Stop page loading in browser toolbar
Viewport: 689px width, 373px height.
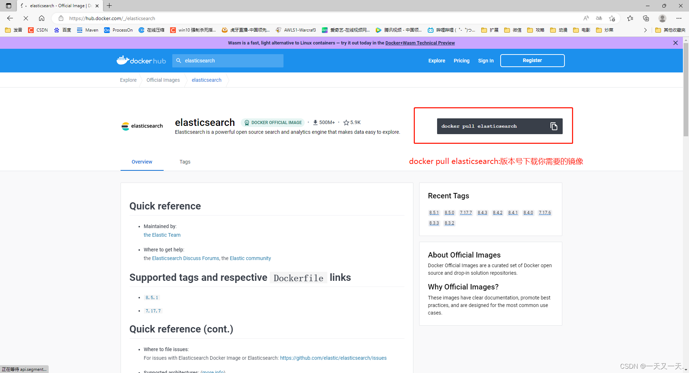(x=26, y=18)
